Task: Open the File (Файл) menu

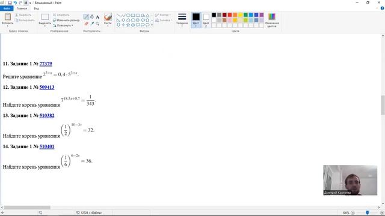Action: pyautogui.click(x=7, y=8)
